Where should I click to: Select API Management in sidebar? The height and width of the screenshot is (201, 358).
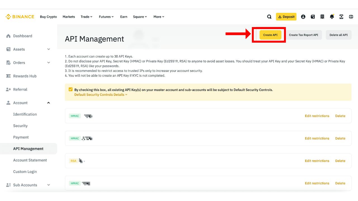pos(28,149)
